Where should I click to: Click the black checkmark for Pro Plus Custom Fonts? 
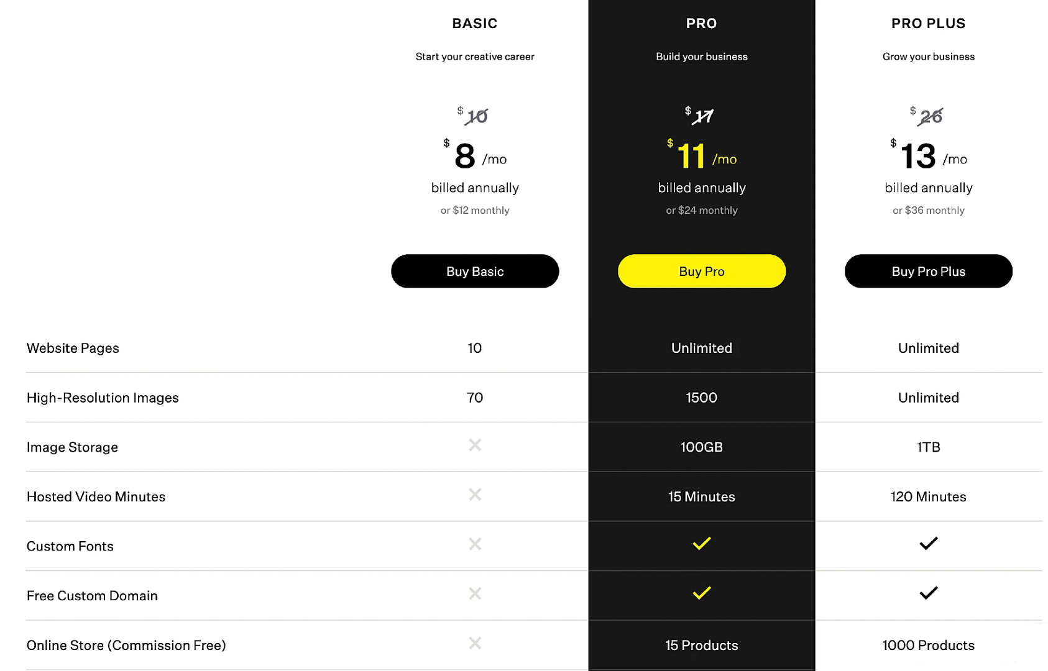[x=929, y=544]
